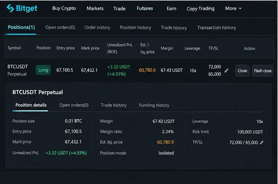Edit TP/SL pencil in Position details panel

[262, 143]
